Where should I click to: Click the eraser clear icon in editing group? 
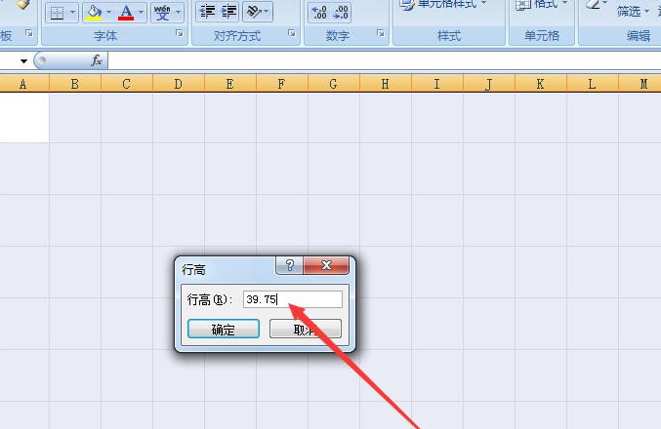[593, 4]
